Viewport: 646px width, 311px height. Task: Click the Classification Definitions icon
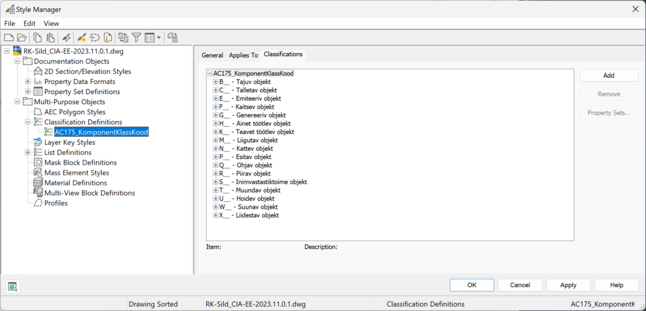coord(38,122)
